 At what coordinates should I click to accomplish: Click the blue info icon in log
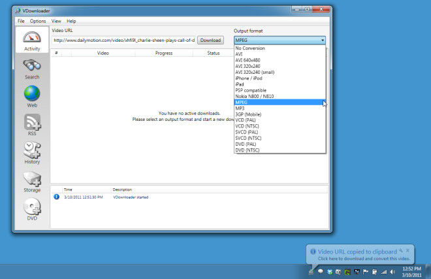[x=56, y=197]
